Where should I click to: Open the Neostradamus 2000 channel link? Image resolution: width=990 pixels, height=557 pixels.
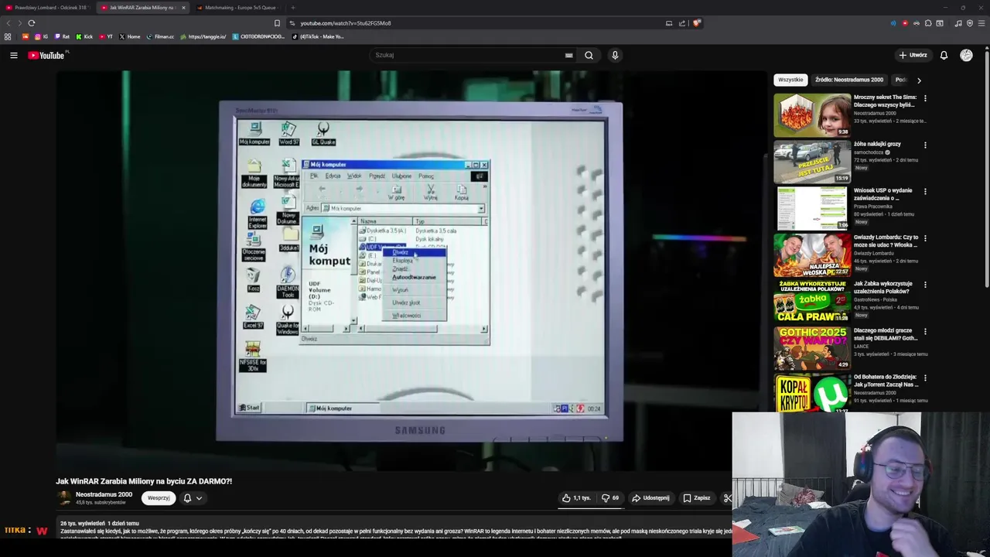(104, 494)
